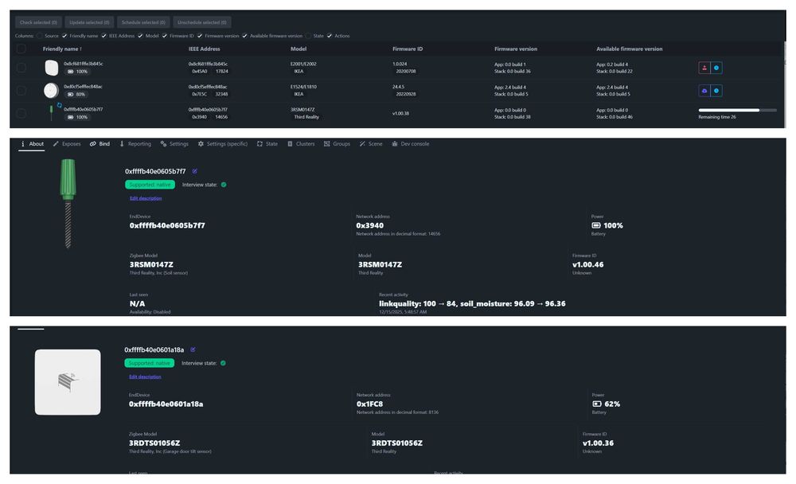Image resolution: width=796 pixels, height=484 pixels.
Task: Open the Settings (specific) tab
Action: point(223,144)
